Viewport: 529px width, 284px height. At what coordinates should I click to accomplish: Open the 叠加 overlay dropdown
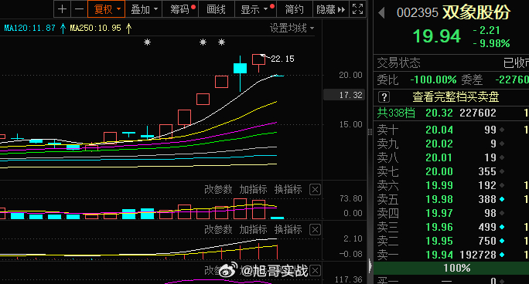(144, 9)
